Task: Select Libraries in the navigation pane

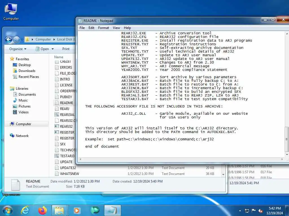Action: (x=22, y=89)
